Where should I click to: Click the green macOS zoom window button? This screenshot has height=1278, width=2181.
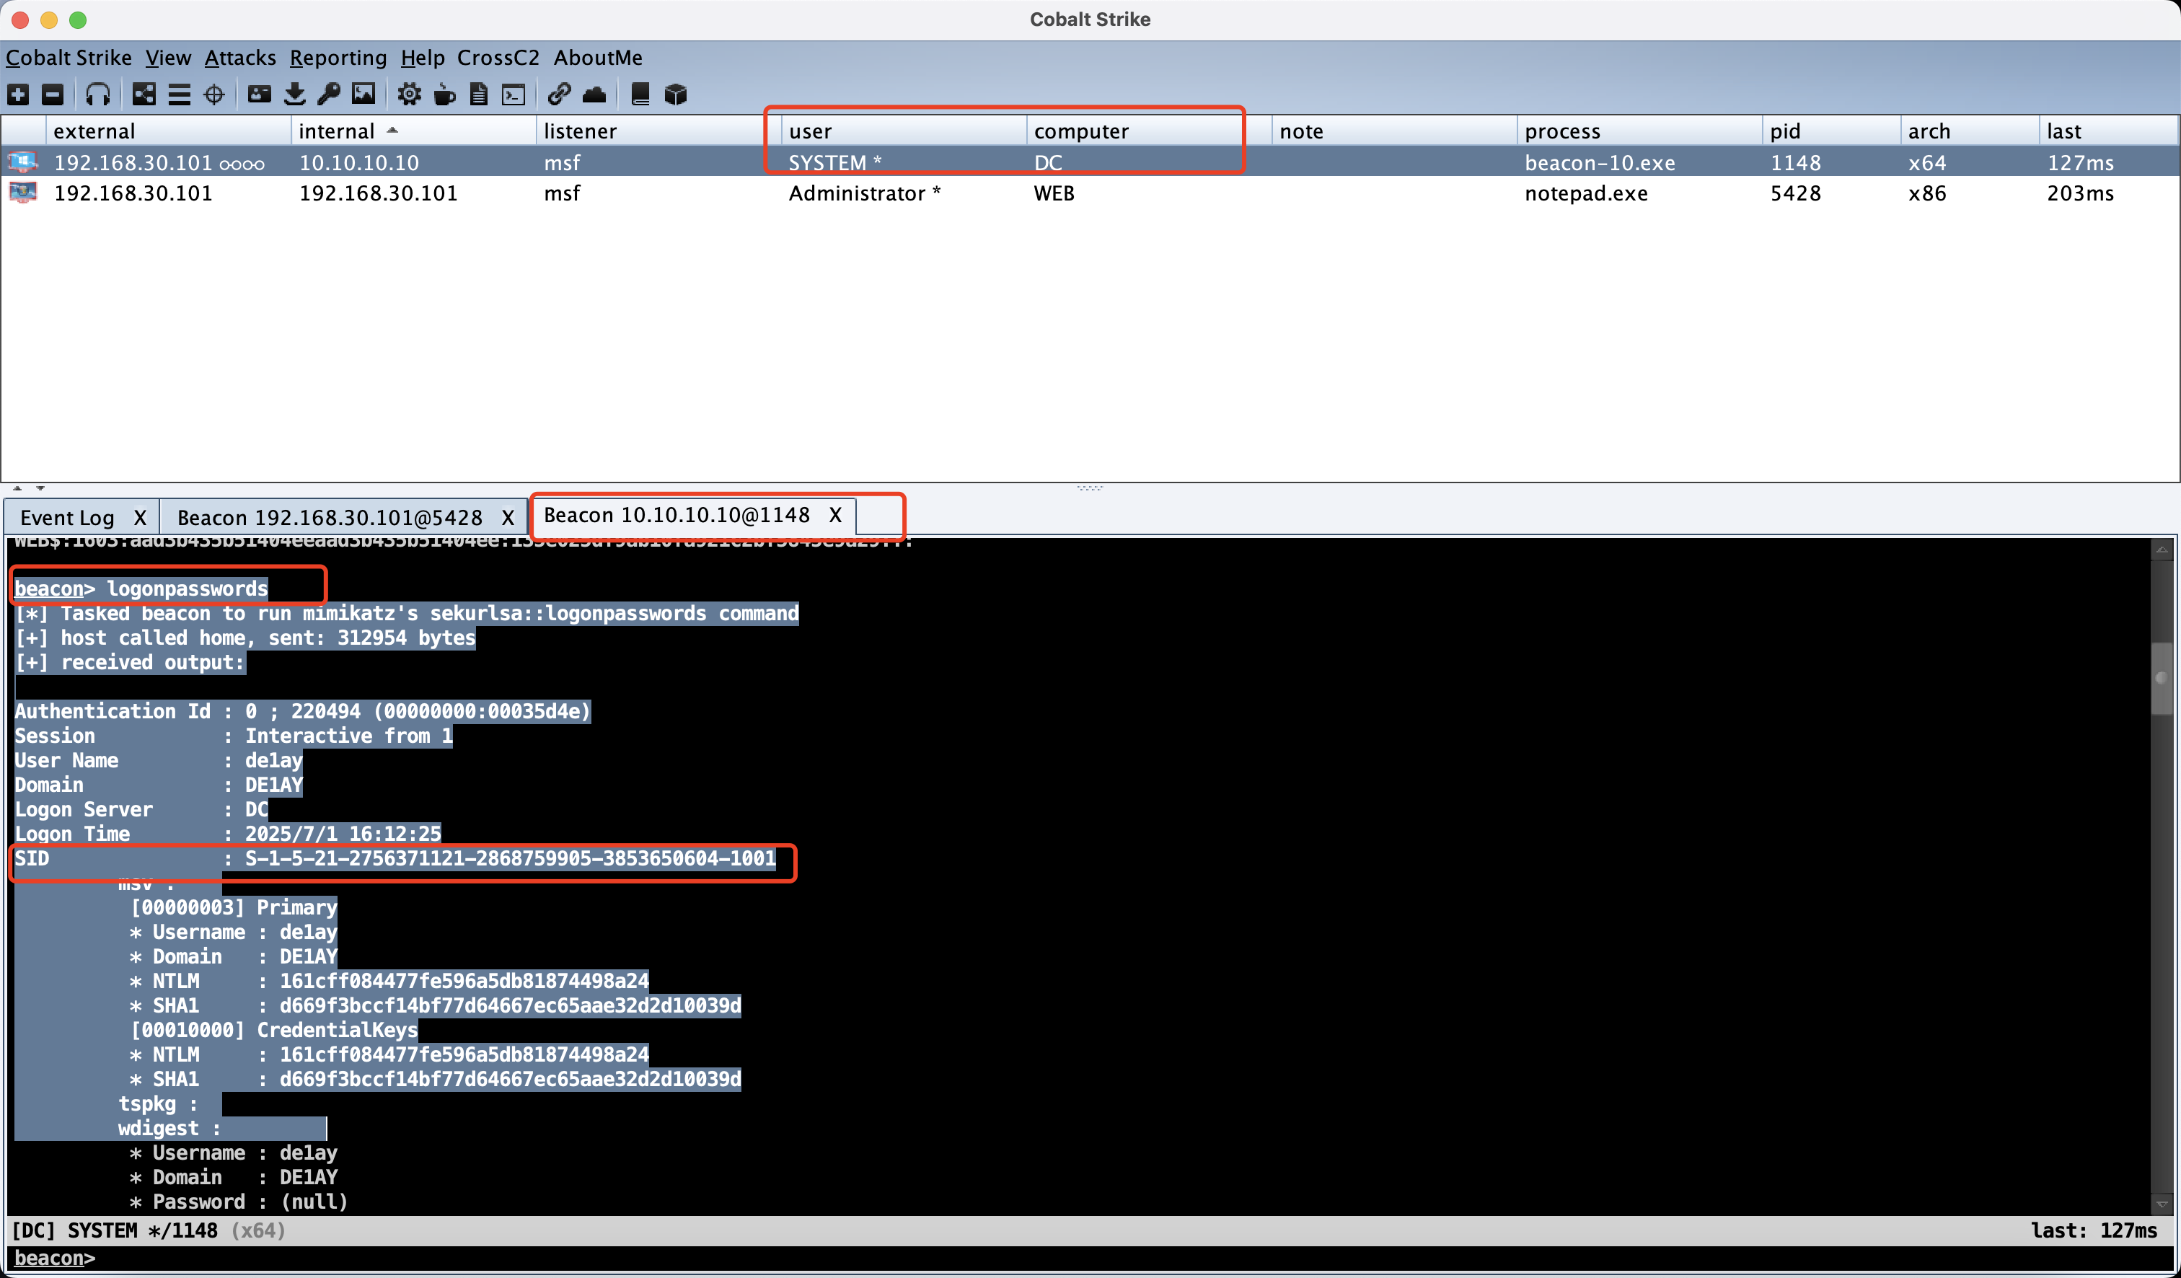coord(78,19)
